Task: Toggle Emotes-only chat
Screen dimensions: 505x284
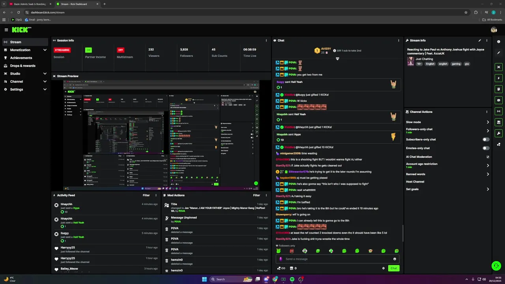Action: (x=486, y=148)
